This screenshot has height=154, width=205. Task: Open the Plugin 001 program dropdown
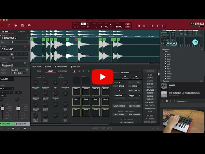click(x=28, y=65)
